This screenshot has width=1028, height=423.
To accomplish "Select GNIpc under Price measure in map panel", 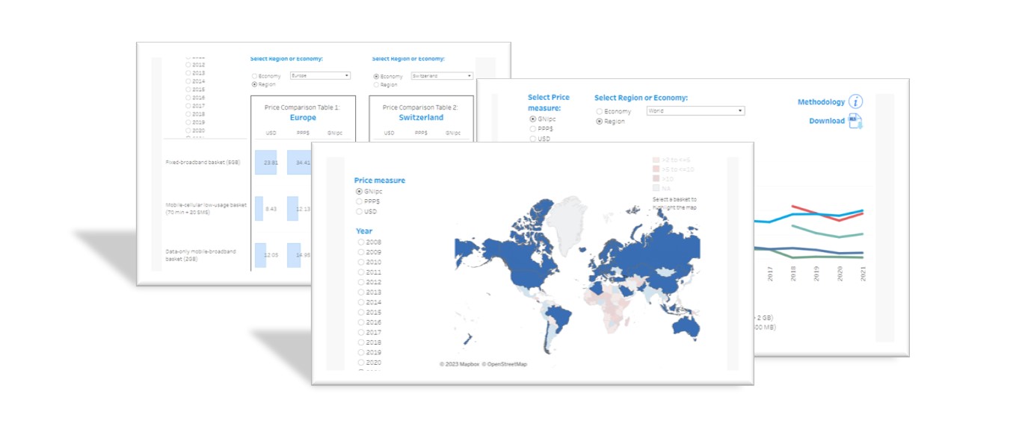I will [360, 192].
